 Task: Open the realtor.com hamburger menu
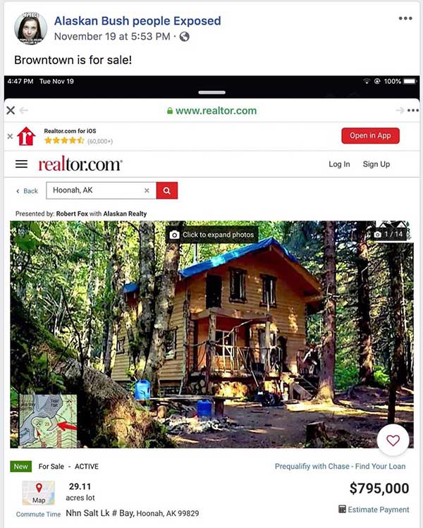pos(22,164)
